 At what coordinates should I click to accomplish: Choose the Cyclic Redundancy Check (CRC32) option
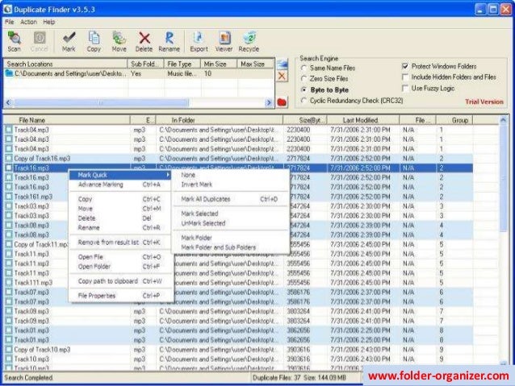coord(304,101)
